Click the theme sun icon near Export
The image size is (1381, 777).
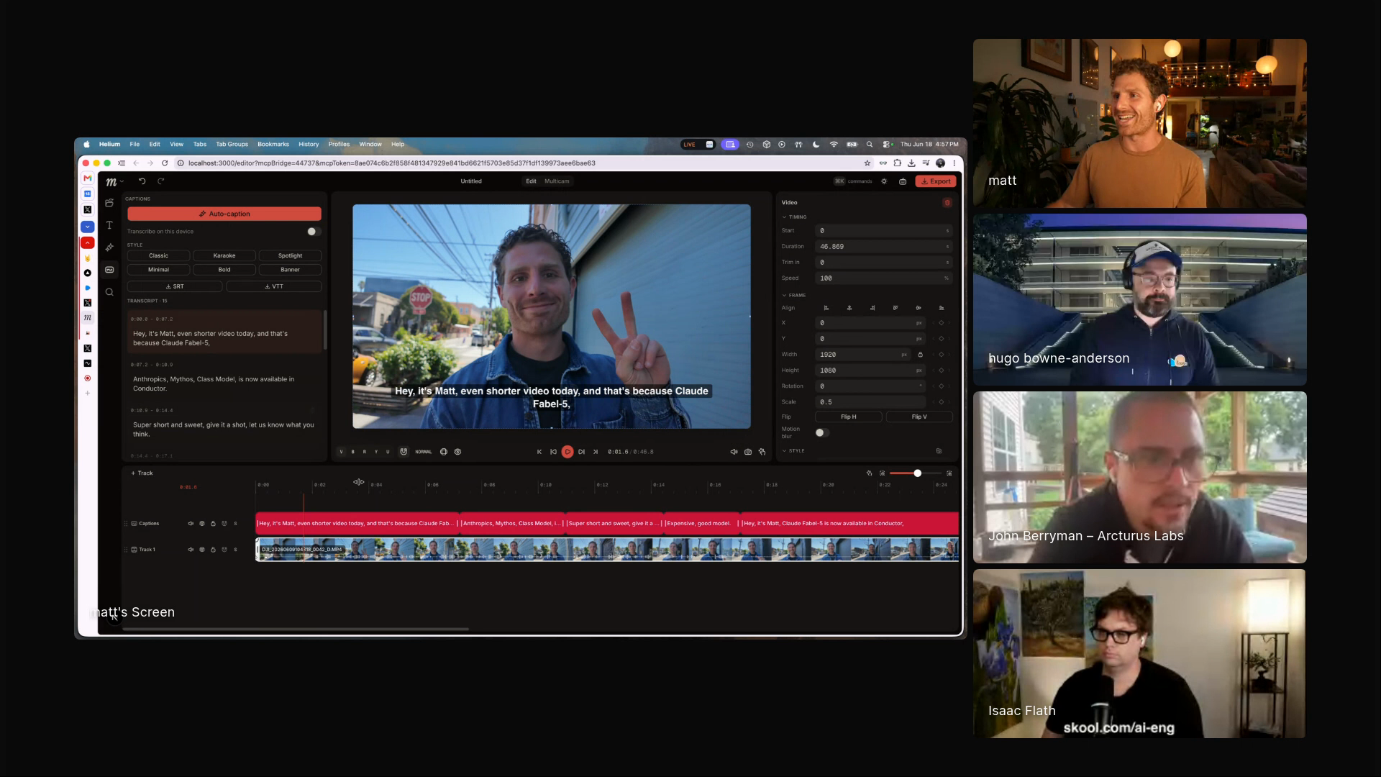885,181
